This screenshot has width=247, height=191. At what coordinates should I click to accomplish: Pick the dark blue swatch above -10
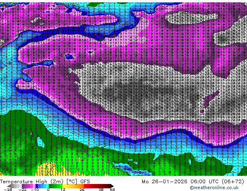pyautogui.click(x=37, y=186)
